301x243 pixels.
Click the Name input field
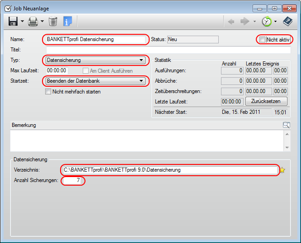coord(95,39)
